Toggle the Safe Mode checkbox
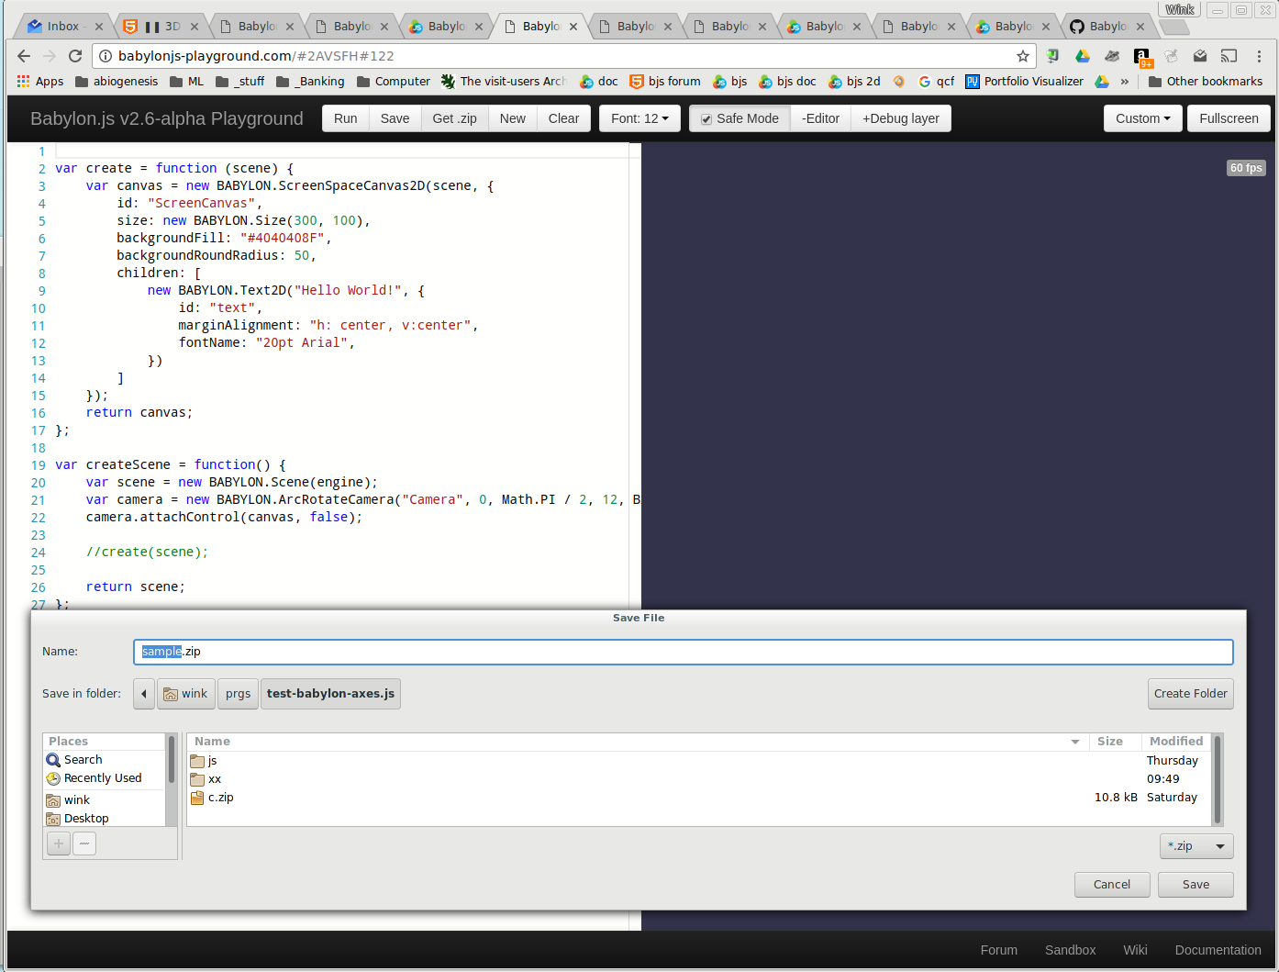1279x972 pixels. click(x=706, y=119)
